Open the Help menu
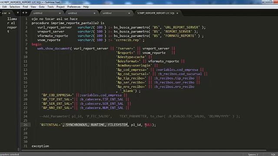This screenshot has height=156, width=278. pyautogui.click(x=86, y=7)
